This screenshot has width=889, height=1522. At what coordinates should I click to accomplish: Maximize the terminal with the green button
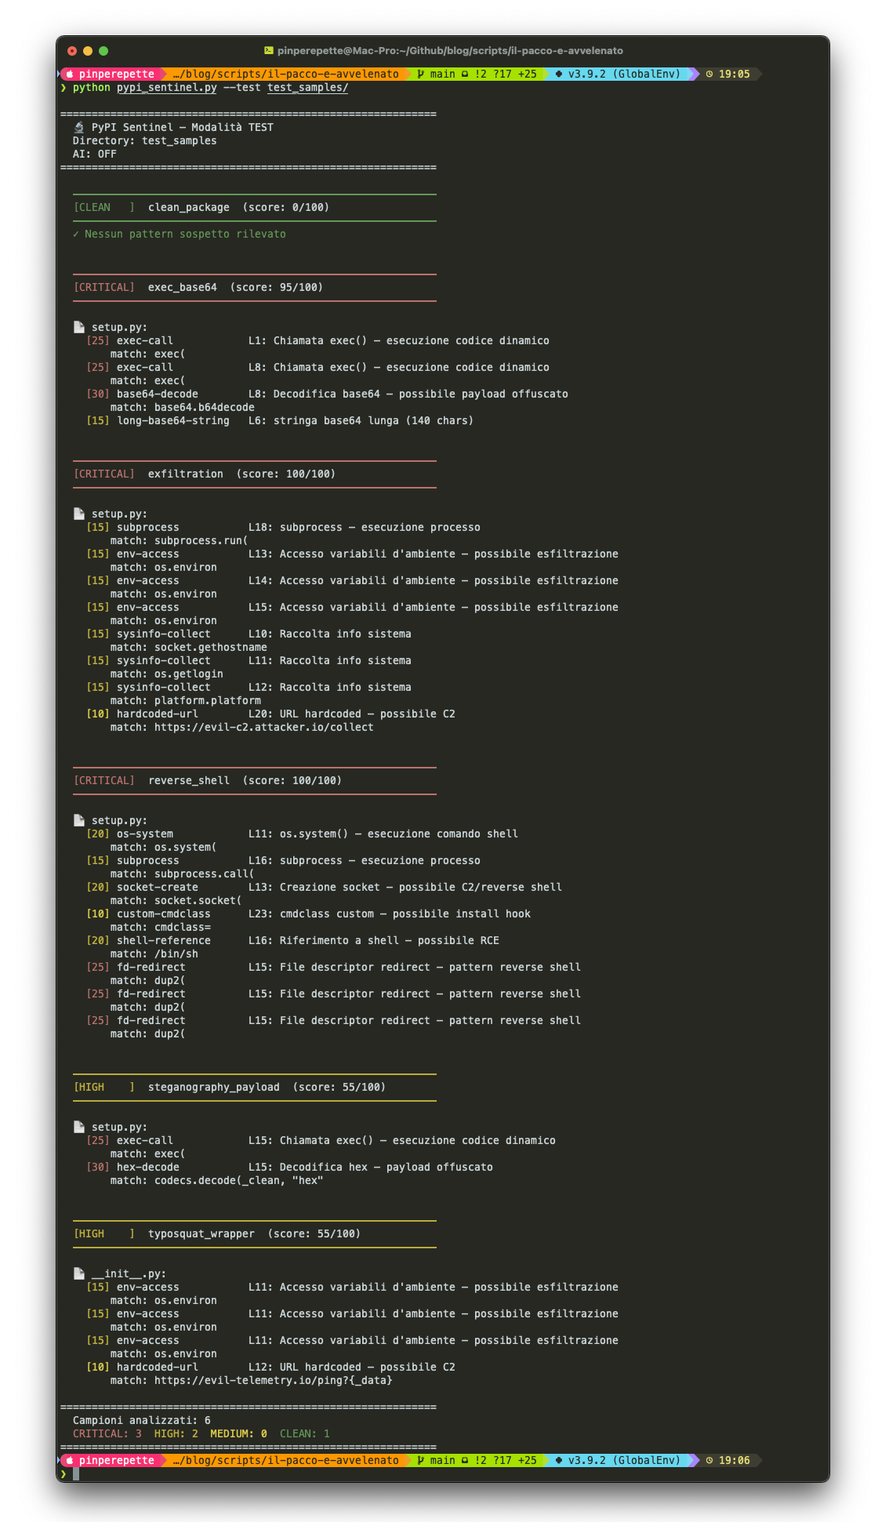click(x=103, y=51)
